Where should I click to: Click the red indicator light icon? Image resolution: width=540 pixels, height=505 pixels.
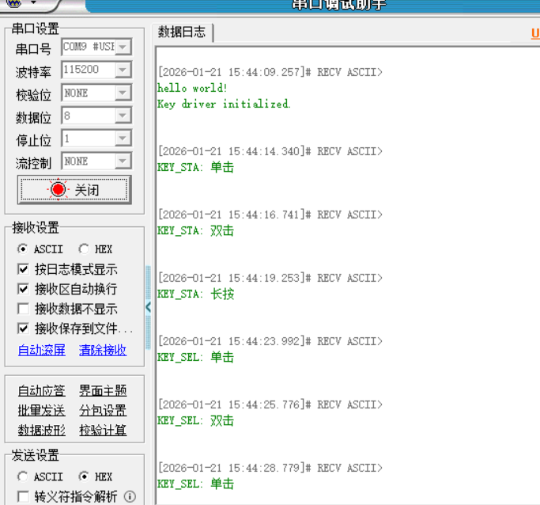(x=58, y=189)
